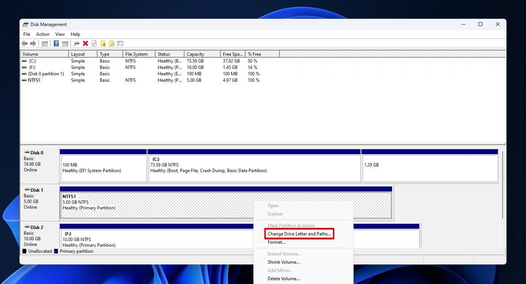526x284 pixels.
Task: Click the Back arrow toolbar icon
Action: (x=25, y=44)
